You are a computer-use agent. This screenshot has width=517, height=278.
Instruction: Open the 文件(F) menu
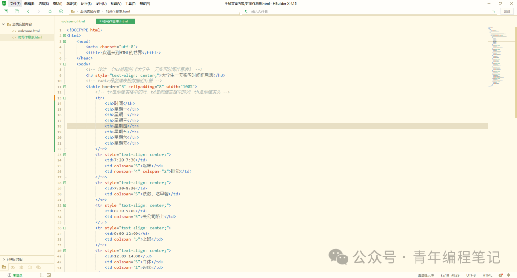tap(15, 4)
